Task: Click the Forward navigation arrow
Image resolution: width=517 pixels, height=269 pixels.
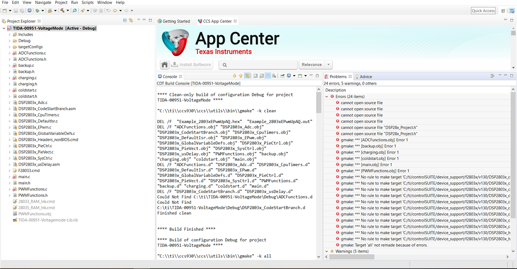Action: [x=126, y=11]
